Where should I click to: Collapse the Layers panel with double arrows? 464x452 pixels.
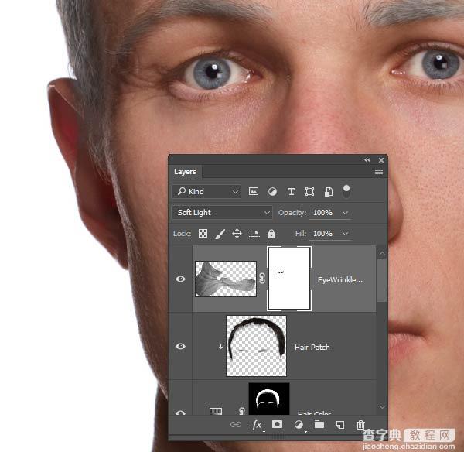click(367, 160)
